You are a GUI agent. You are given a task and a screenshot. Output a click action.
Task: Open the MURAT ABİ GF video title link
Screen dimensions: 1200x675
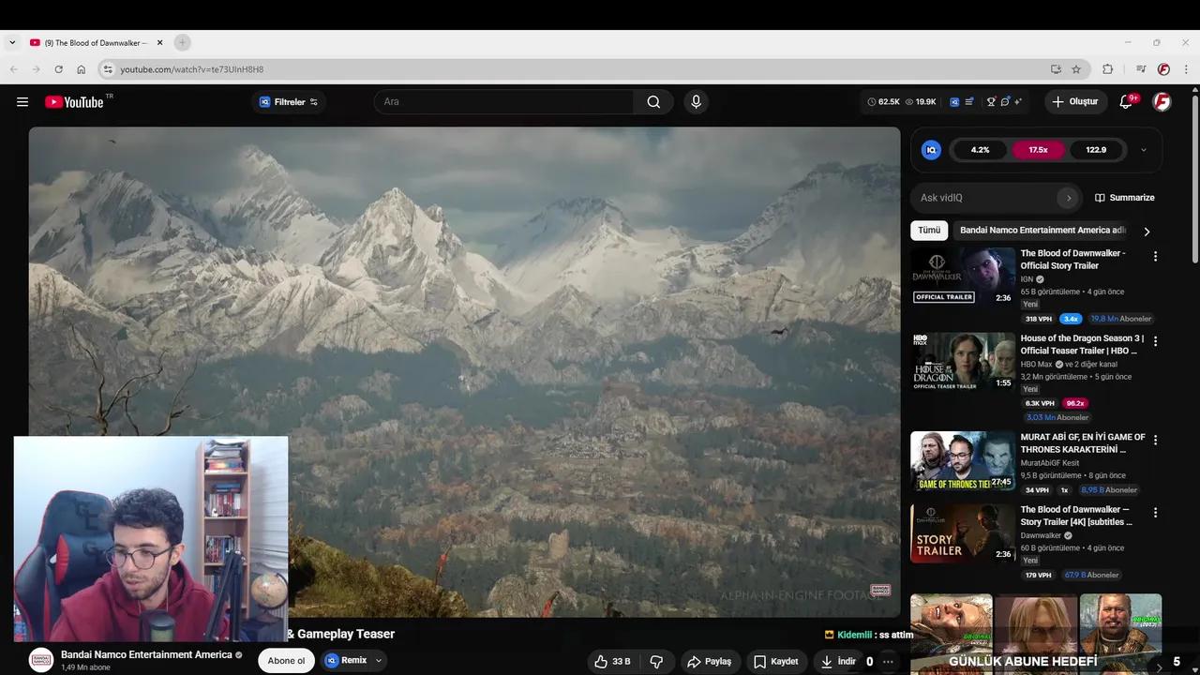[x=1083, y=442]
